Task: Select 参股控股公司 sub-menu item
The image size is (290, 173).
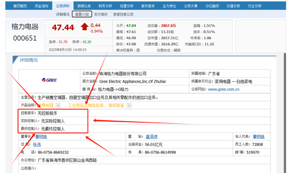Action: [x=123, y=14]
